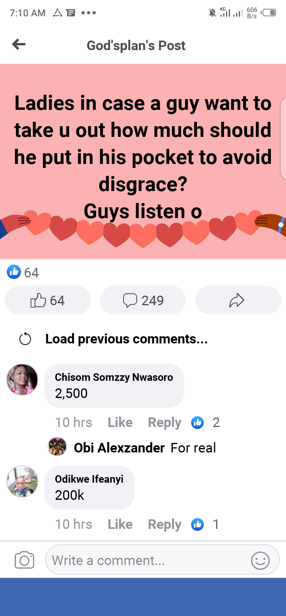Tap the back arrow icon

[19, 45]
